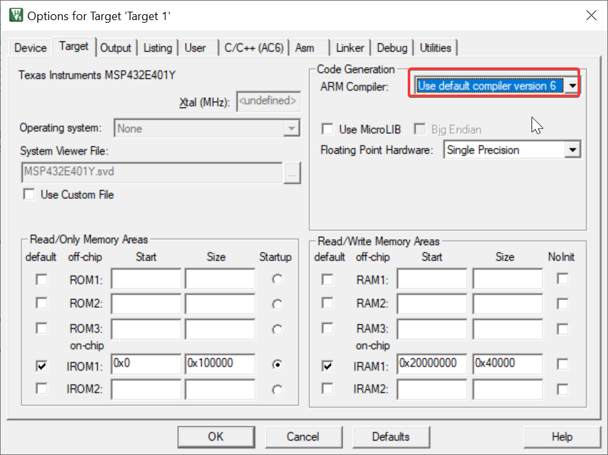The image size is (608, 455).
Task: Open the ARM Compiler dropdown
Action: (571, 85)
